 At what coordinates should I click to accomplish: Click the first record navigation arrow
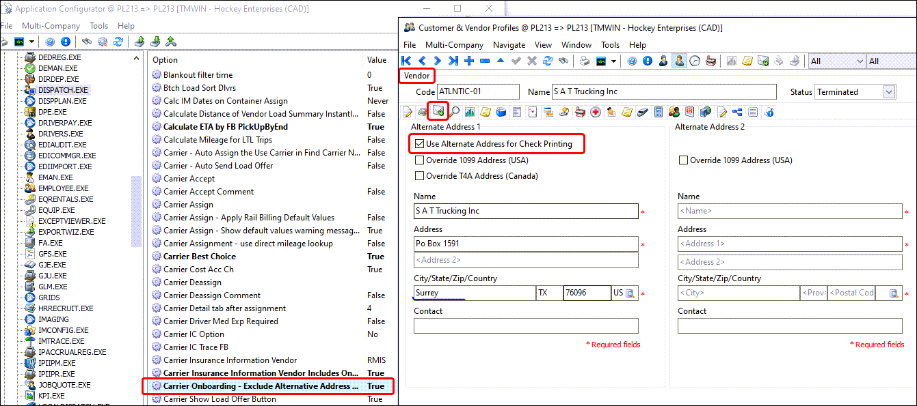(x=407, y=61)
